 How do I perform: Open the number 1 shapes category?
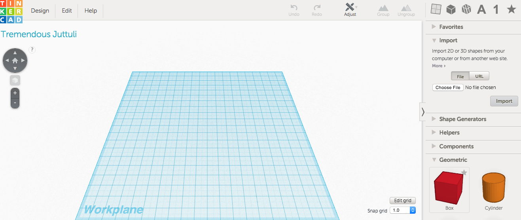(x=496, y=9)
